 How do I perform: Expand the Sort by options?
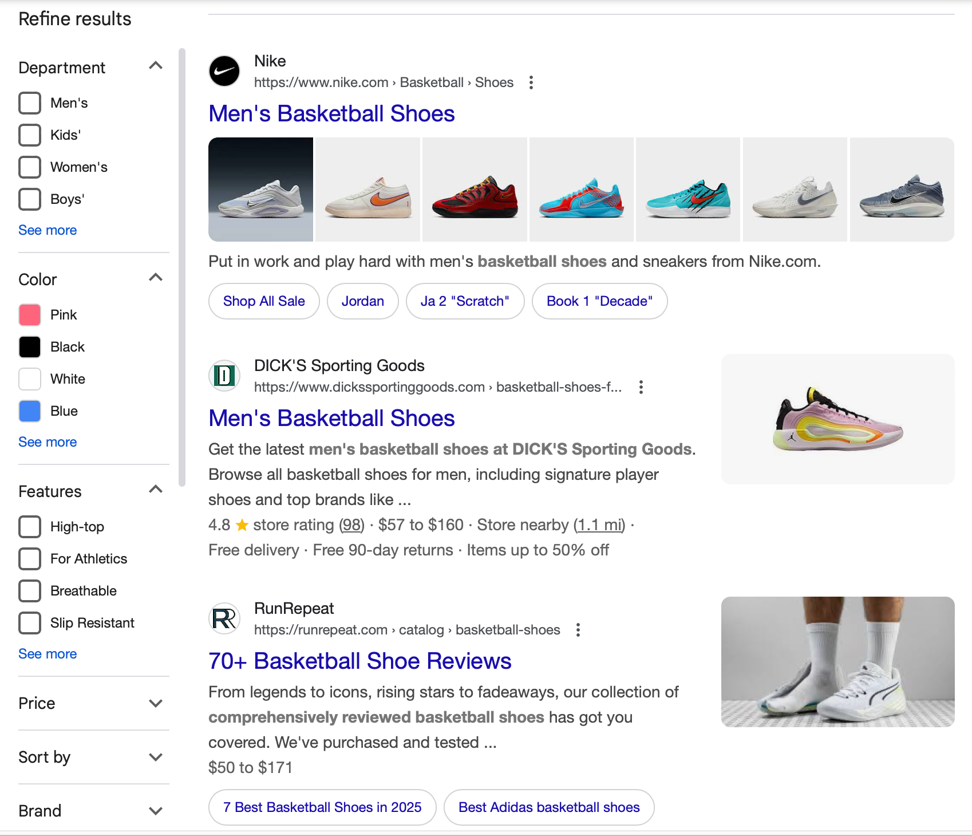pos(156,757)
